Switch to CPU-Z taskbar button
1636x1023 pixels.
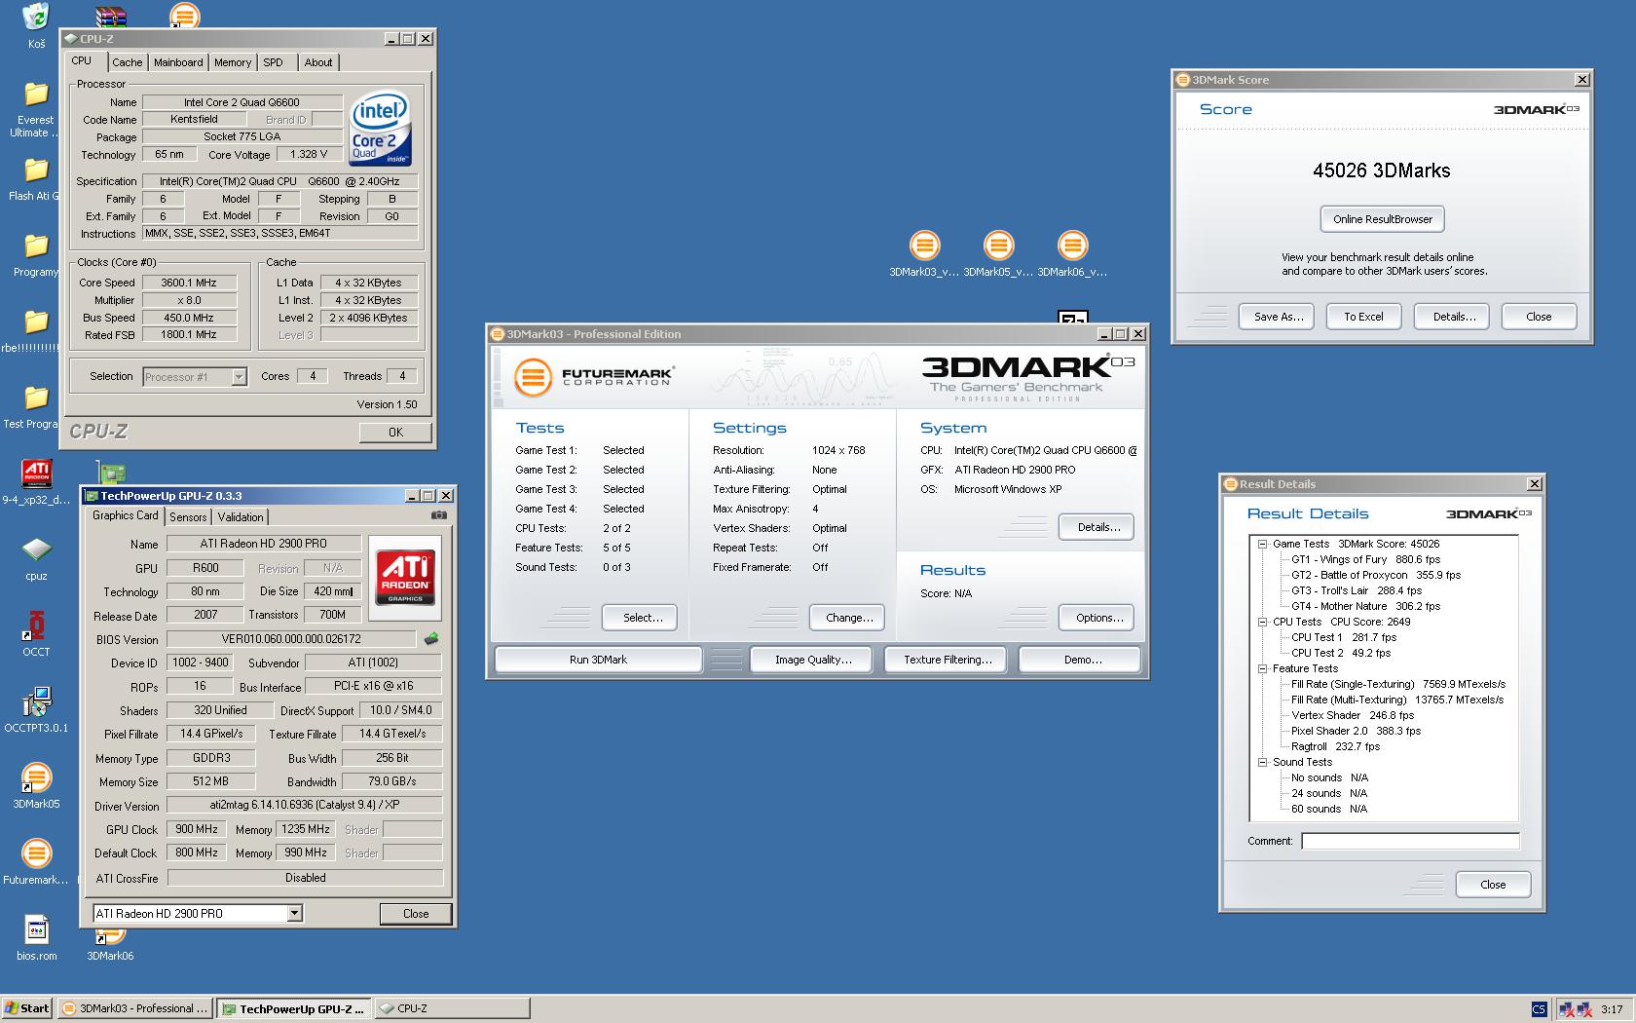pos(452,1008)
